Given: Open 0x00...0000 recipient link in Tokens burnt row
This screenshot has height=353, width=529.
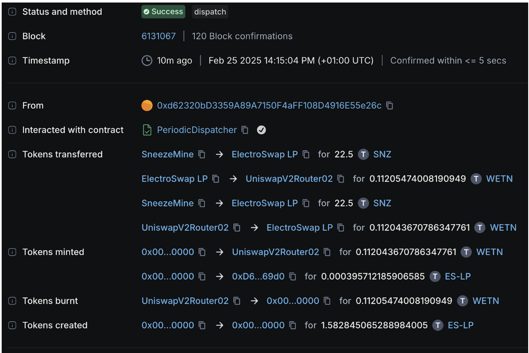Looking at the screenshot, I should point(293,301).
